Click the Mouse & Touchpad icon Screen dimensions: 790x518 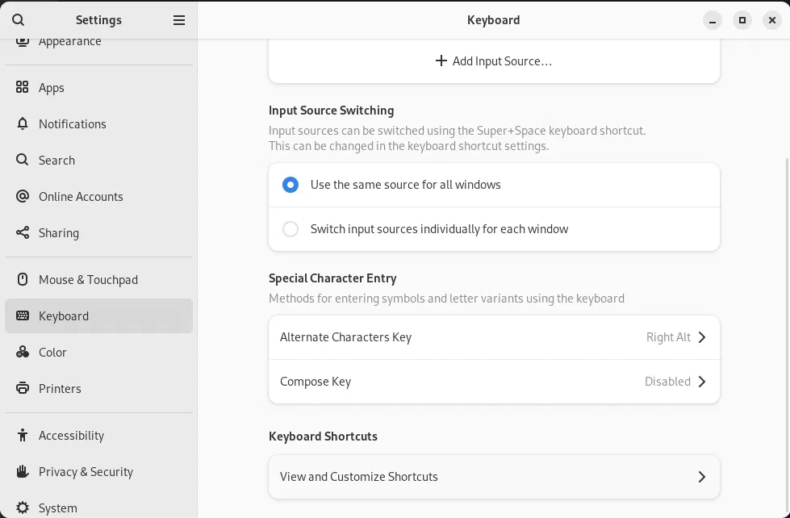pyautogui.click(x=22, y=279)
